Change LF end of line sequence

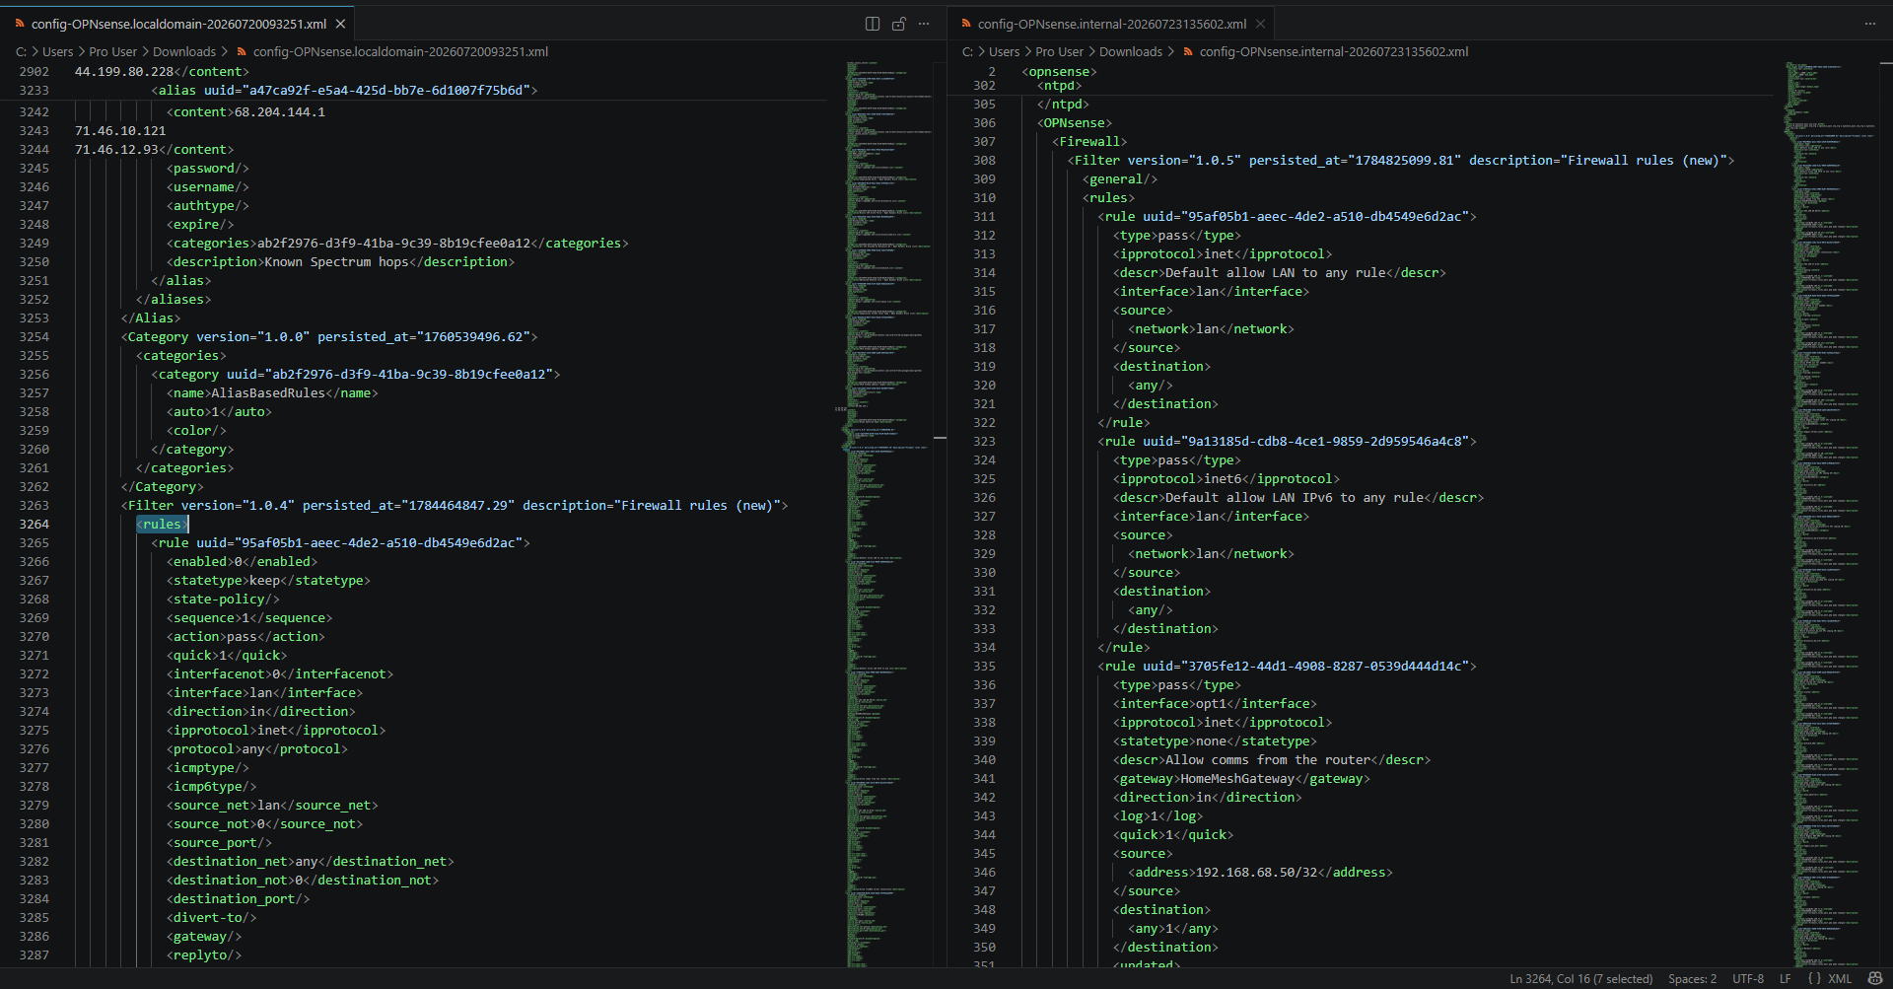tap(1785, 979)
